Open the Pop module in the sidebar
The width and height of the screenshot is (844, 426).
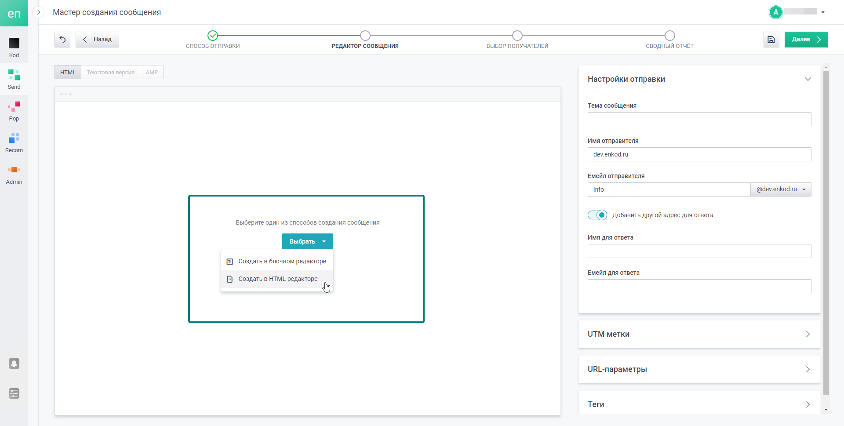click(14, 111)
